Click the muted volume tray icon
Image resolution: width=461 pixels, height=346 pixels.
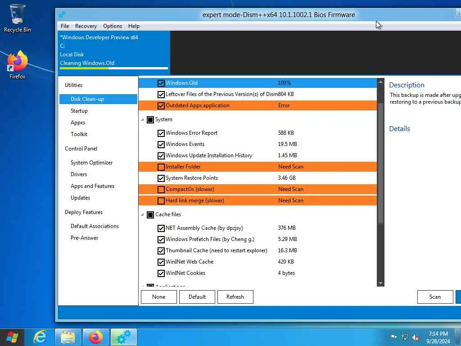(416, 337)
